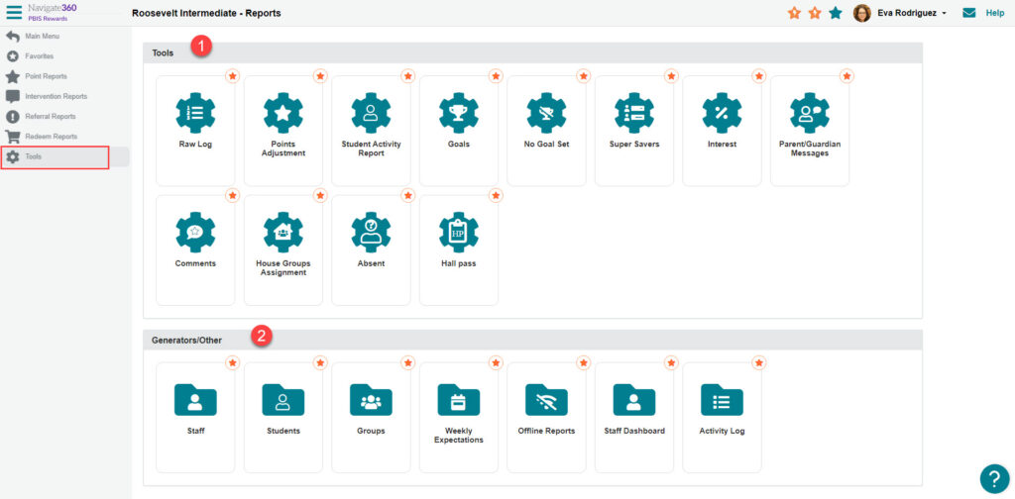Toggle favorite star on Staff card
This screenshot has width=1015, height=499.
[x=233, y=363]
